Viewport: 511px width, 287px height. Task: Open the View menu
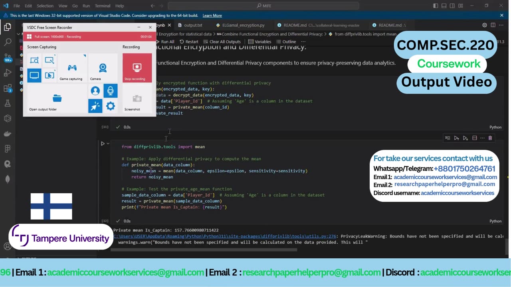pos(63,6)
